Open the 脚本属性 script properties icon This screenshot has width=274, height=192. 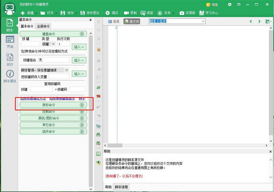[10, 76]
